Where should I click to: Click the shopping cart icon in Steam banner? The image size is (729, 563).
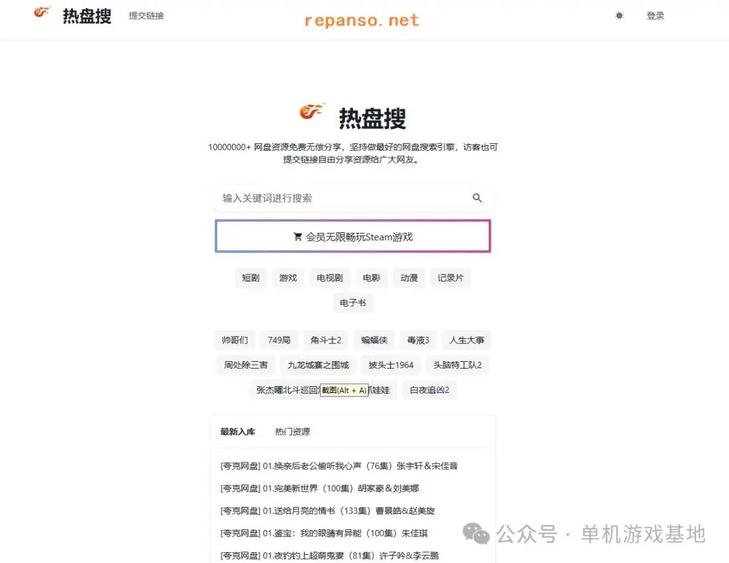(298, 237)
